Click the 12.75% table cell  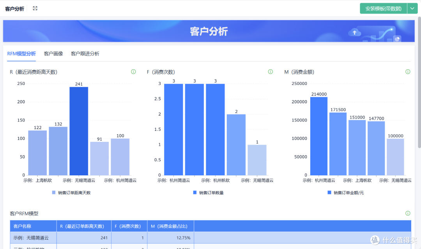(x=171, y=238)
